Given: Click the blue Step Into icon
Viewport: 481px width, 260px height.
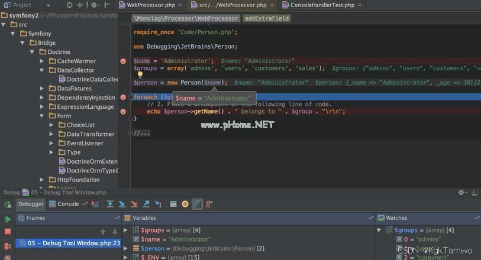Looking at the screenshot, I should (x=122, y=204).
